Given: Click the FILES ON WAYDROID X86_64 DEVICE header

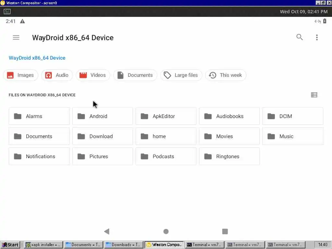Looking at the screenshot, I should click(x=42, y=95).
